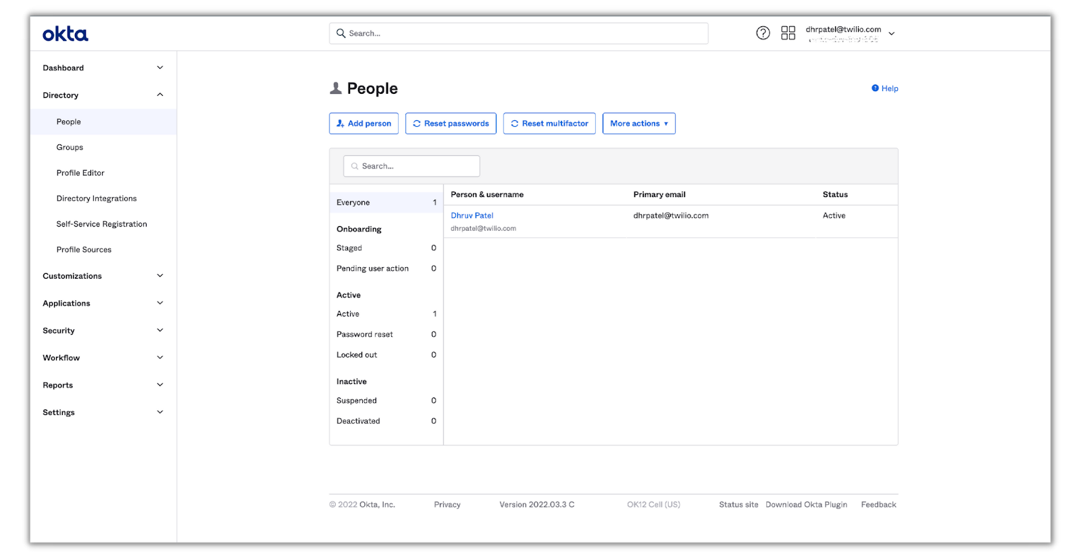Click the magnifier icon in top search bar

(341, 33)
